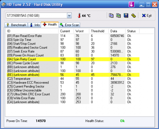Select the Write Error Rate row
This screenshot has width=159, height=129.
pos(73,98)
